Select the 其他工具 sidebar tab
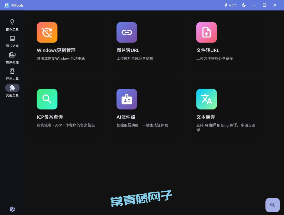This screenshot has width=284, height=215. coord(12,91)
